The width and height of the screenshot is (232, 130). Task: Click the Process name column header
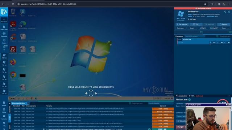pos(31,106)
